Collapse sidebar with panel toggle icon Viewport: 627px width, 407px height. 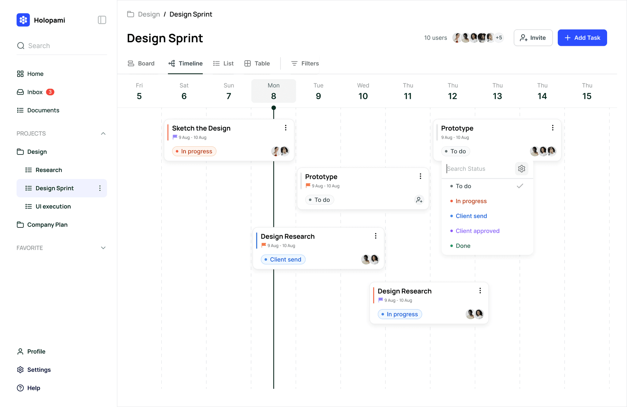click(x=102, y=20)
